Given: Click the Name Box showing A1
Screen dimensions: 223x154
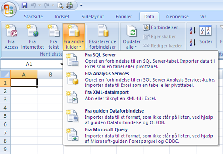Looking at the screenshot, I should [29, 64].
